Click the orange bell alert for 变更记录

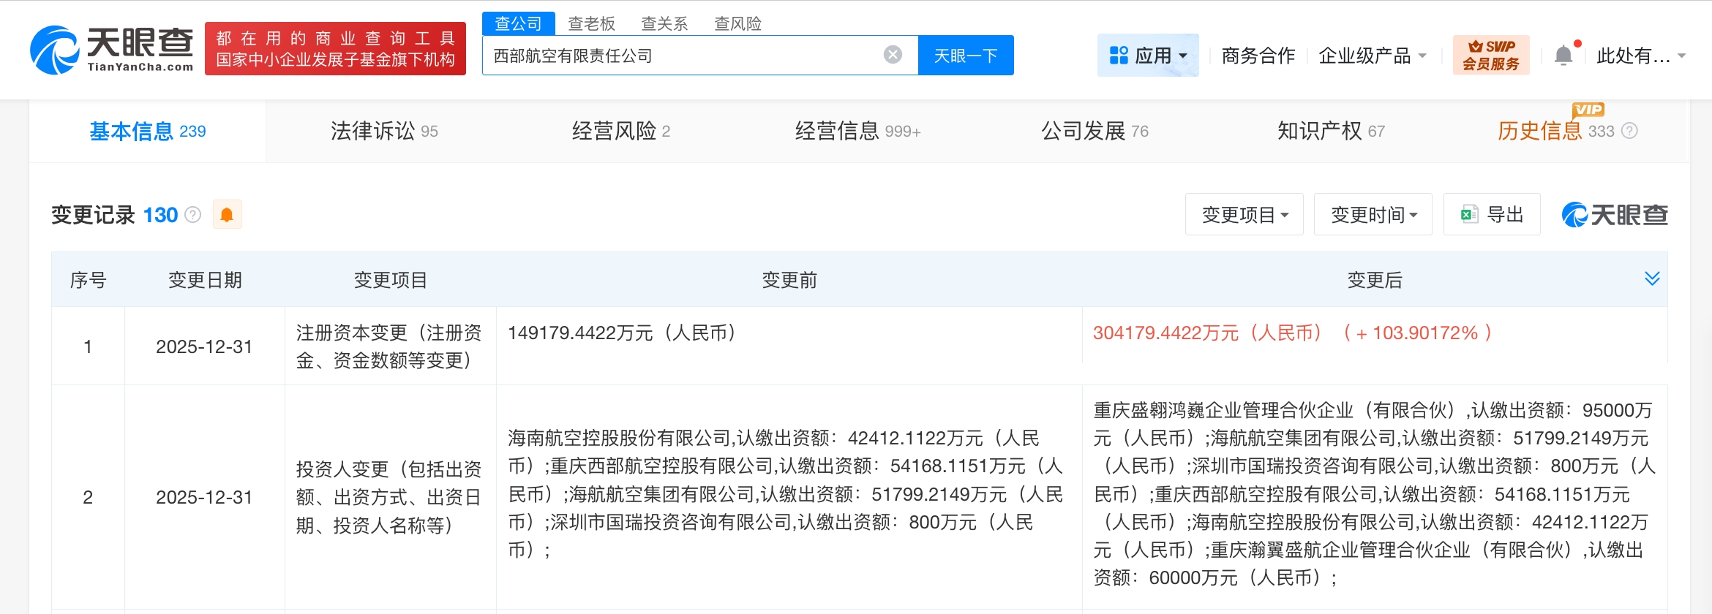pos(227,215)
